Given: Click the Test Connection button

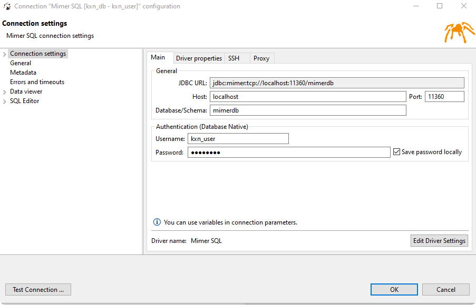Looking at the screenshot, I should click(x=38, y=290).
